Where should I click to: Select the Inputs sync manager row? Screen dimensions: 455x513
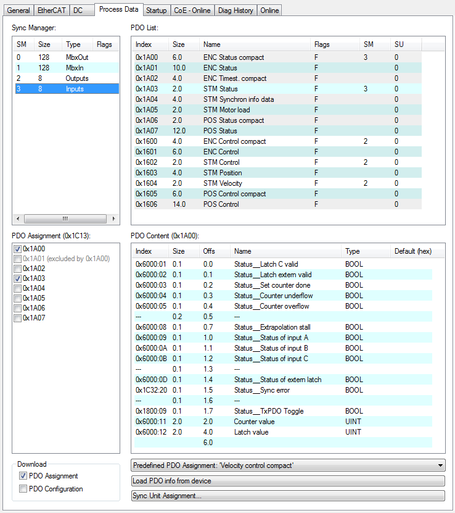[x=67, y=89]
